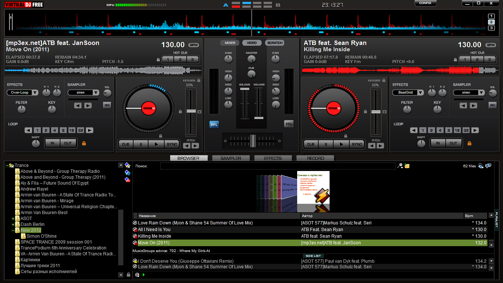Click hot cue 2 on left deck

180,59
